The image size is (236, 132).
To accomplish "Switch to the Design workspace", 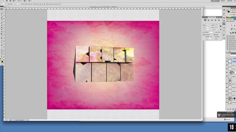I will click(223, 1).
